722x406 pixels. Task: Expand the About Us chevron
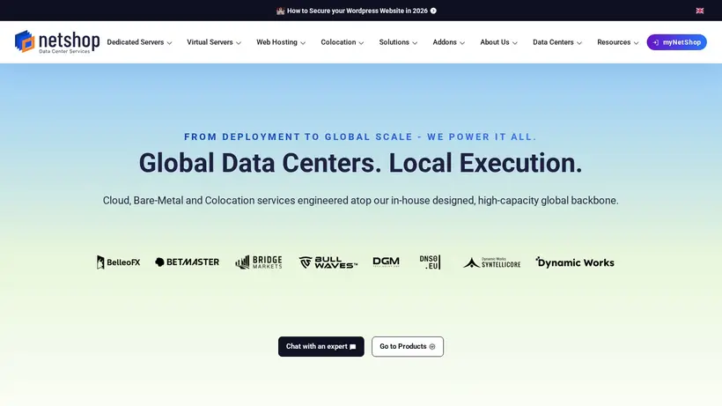pos(515,43)
